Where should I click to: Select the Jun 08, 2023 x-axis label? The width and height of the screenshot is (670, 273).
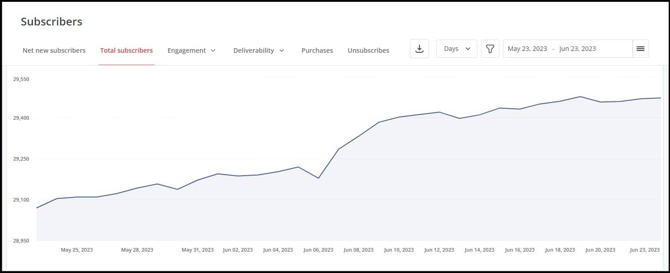358,250
